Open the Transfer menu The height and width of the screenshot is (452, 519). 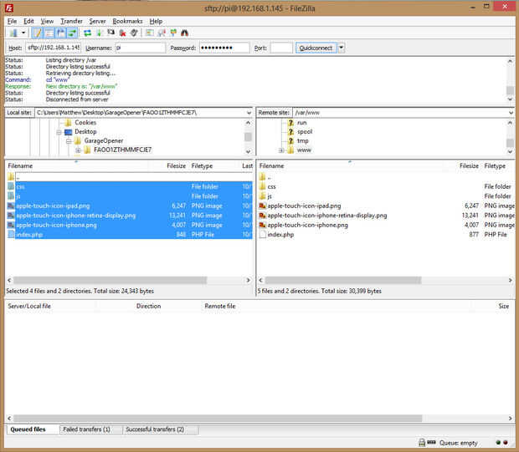[x=71, y=21]
